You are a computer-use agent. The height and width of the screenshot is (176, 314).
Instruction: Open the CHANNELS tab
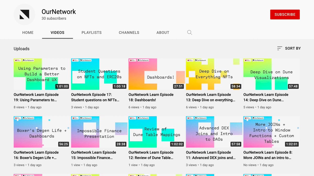[129, 32]
